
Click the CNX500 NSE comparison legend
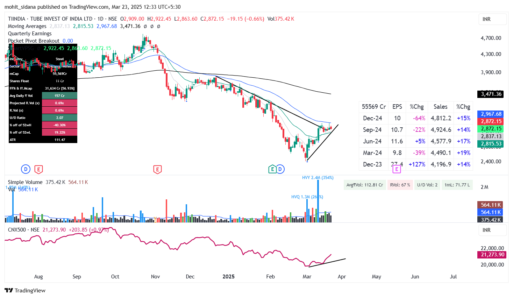[24, 230]
